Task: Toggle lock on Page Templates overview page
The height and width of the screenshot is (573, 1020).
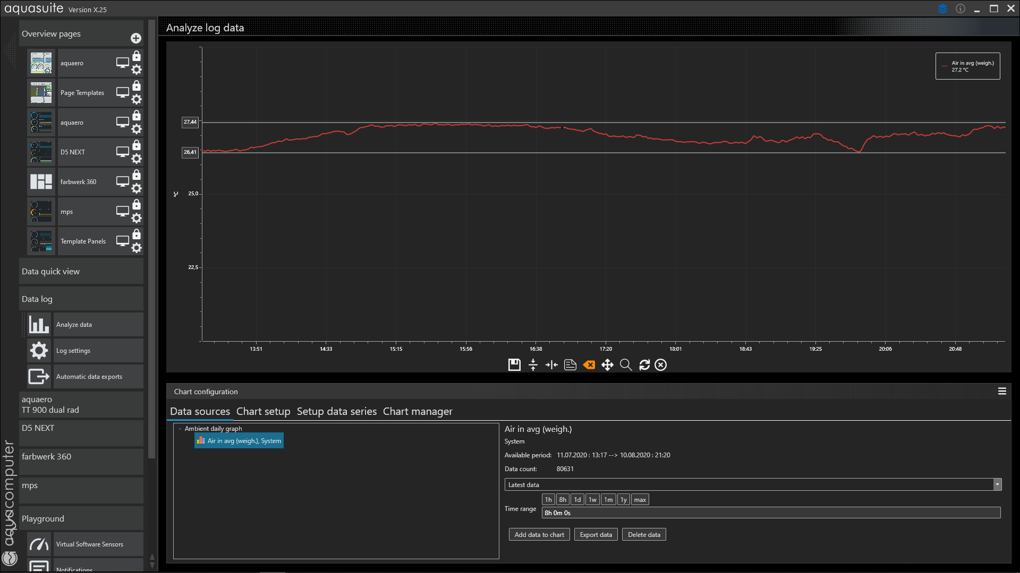Action: (x=137, y=86)
